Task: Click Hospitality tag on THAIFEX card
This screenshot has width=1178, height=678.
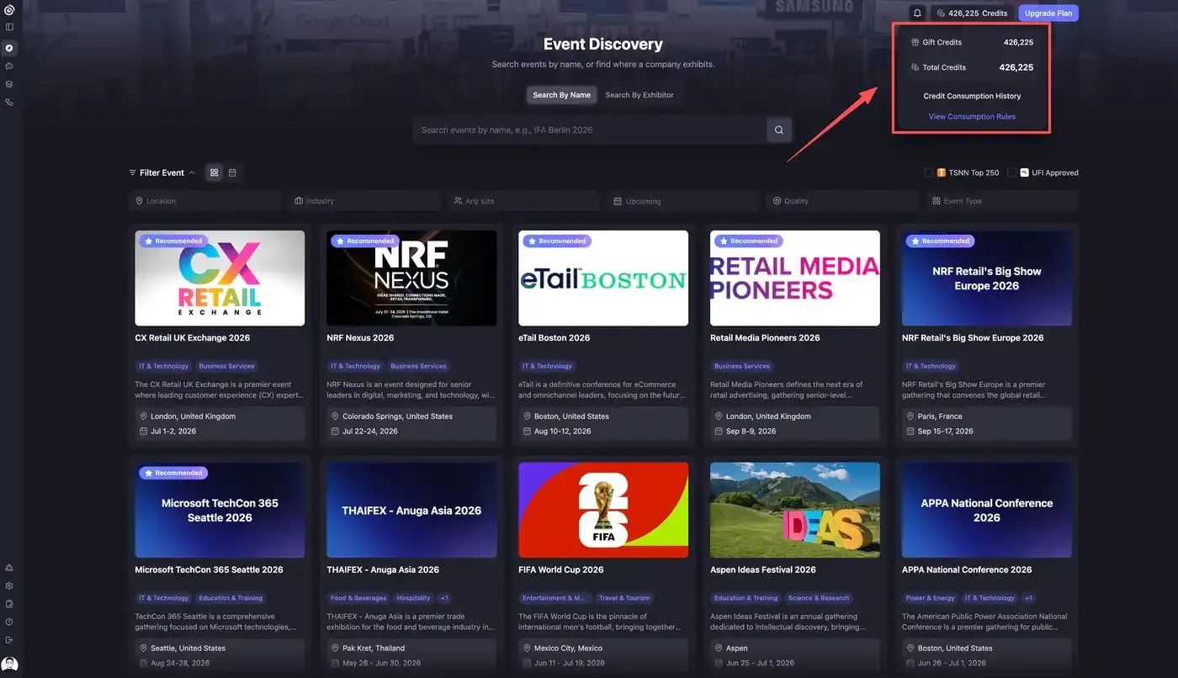Action: coord(414,598)
